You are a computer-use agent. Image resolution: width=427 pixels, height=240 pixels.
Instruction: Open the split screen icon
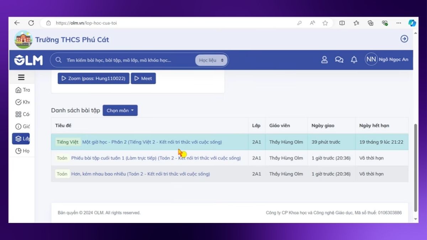coord(342,23)
